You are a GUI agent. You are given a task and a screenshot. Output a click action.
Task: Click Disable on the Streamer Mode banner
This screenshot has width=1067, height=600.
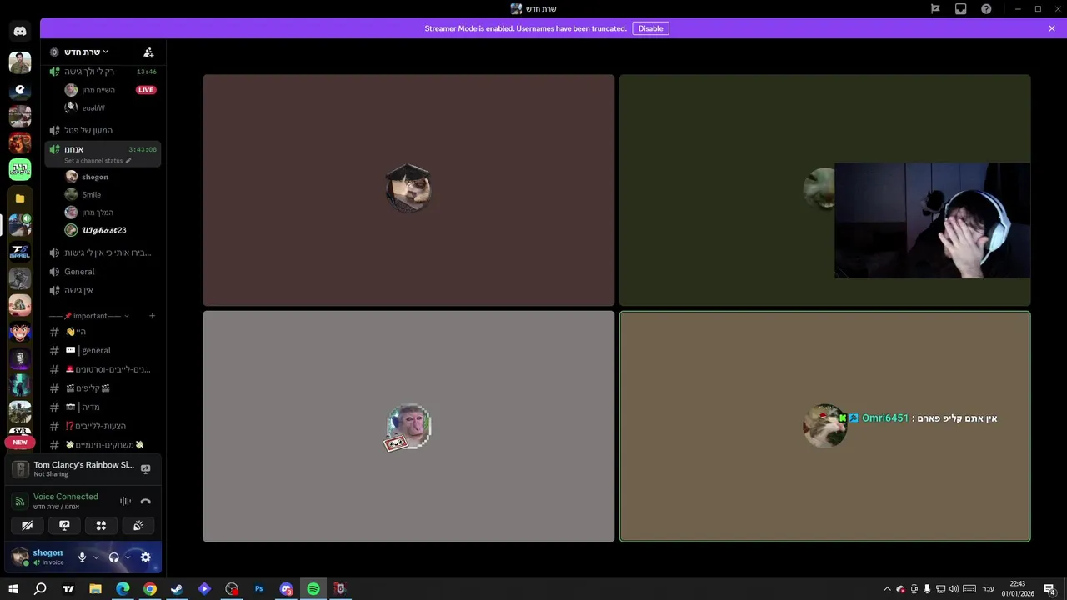(x=650, y=28)
